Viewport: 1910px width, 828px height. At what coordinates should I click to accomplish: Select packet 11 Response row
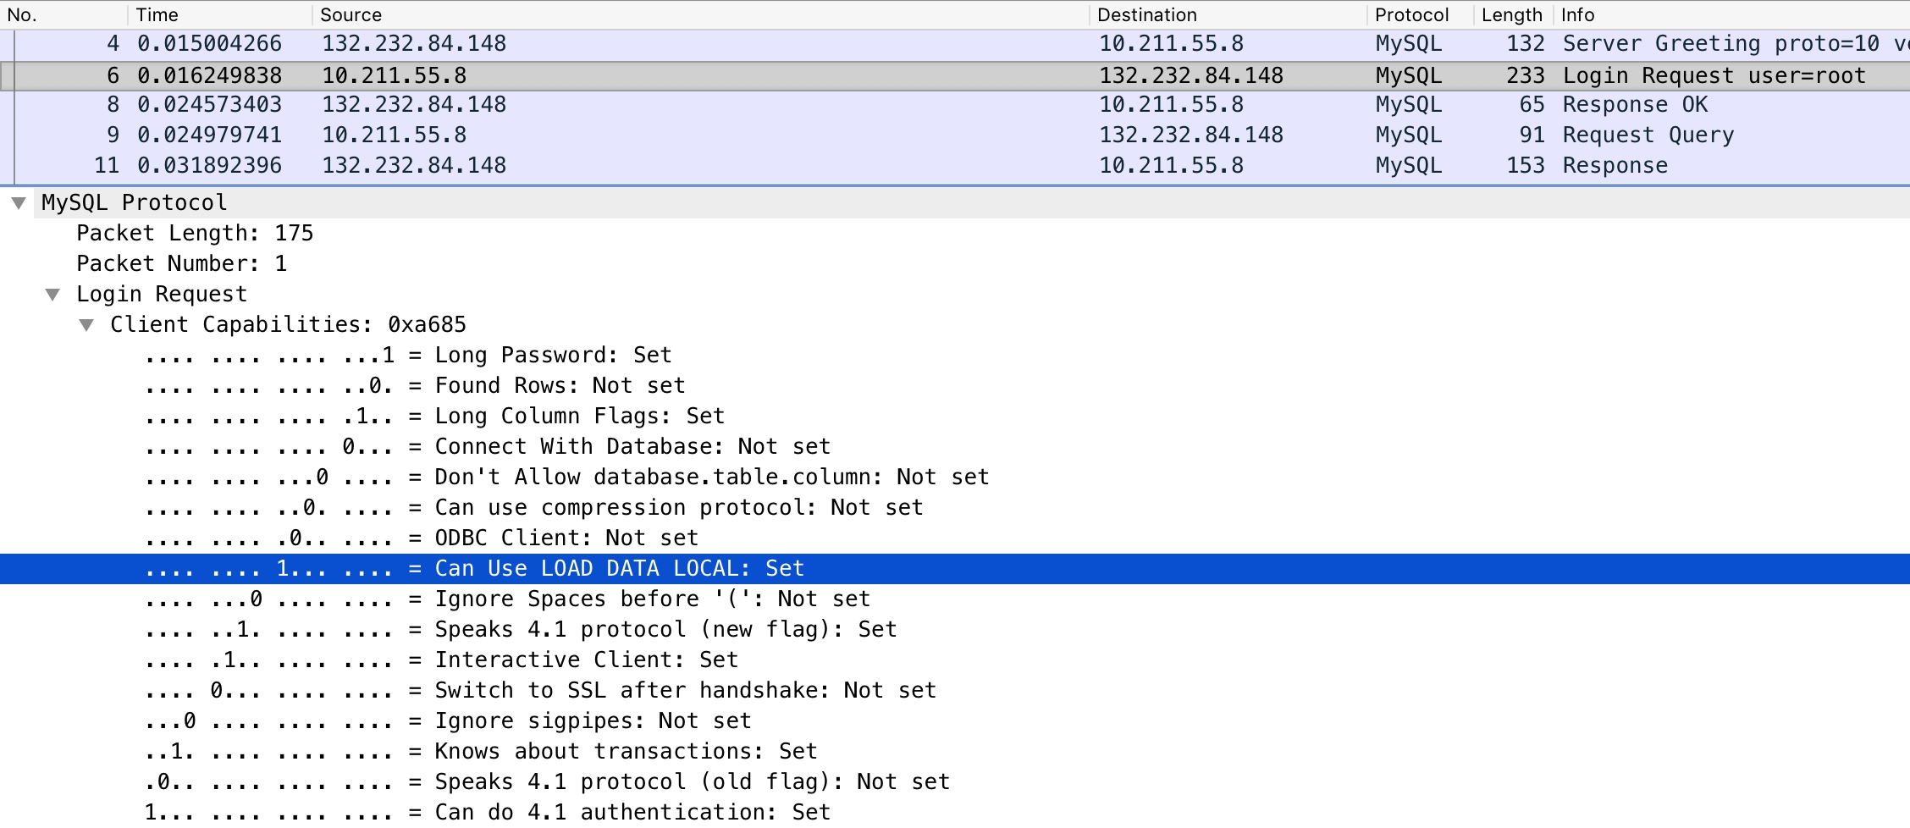[955, 166]
